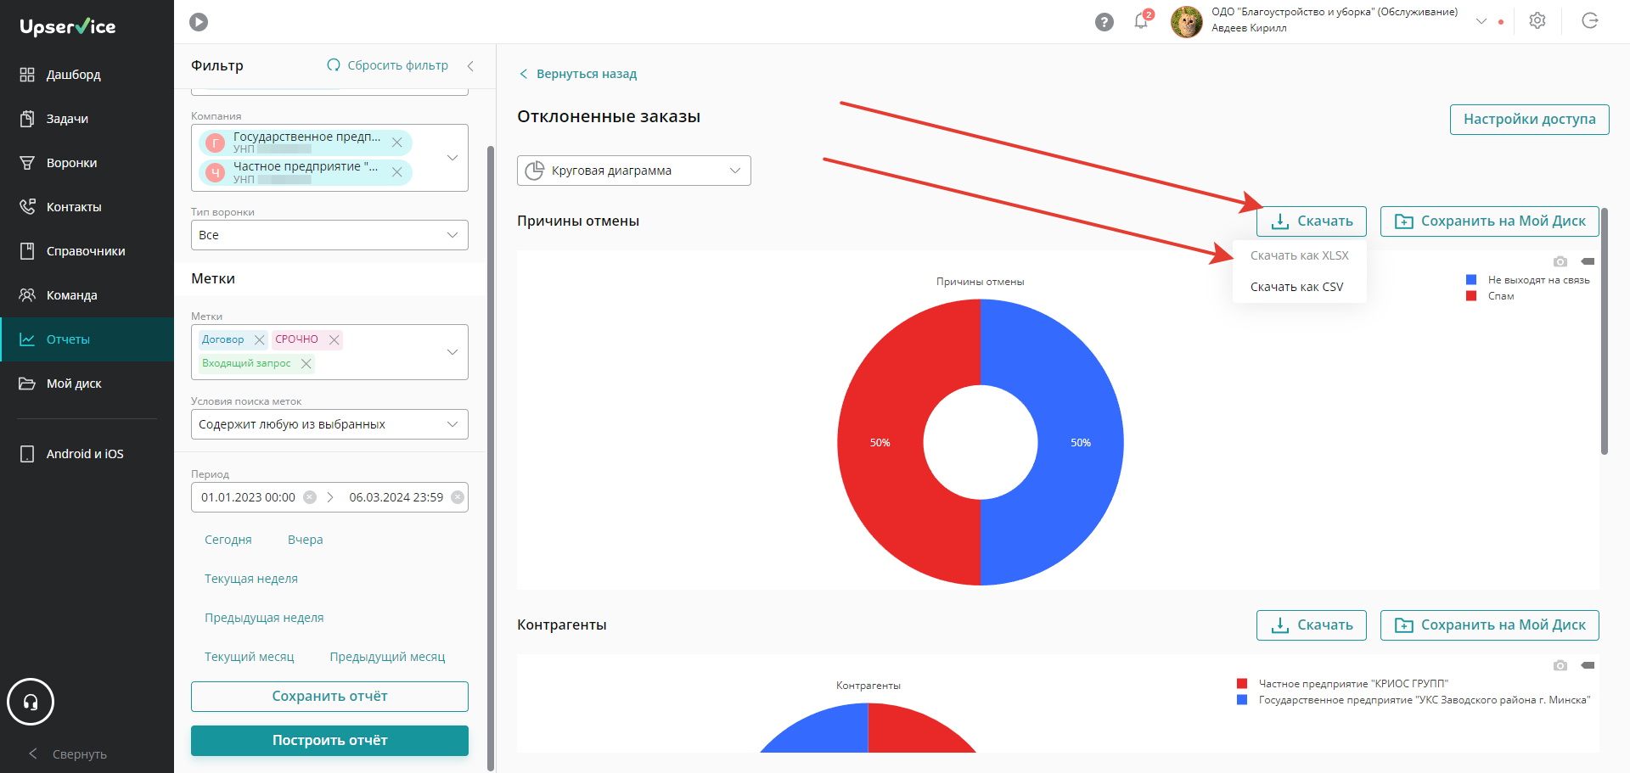The width and height of the screenshot is (1630, 773).
Task: Click the play button icon in top bar
Action: point(199,22)
